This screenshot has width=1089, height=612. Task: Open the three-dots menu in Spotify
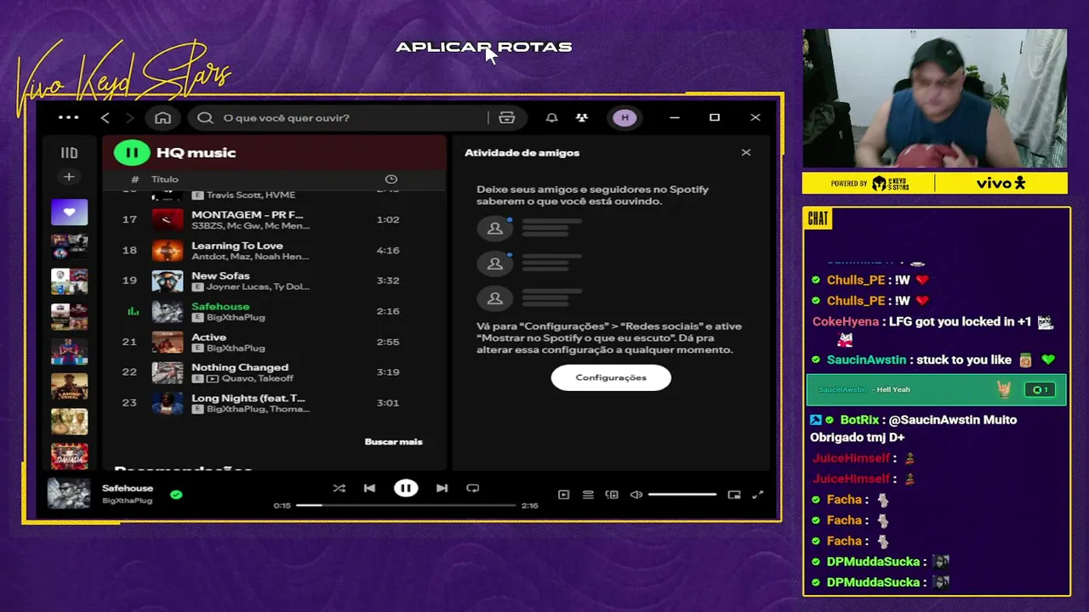coord(68,117)
